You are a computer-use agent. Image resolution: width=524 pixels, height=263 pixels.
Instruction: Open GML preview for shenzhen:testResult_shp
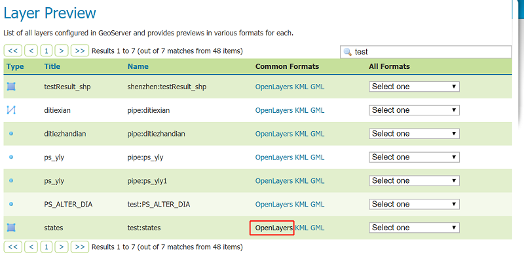[x=317, y=87]
